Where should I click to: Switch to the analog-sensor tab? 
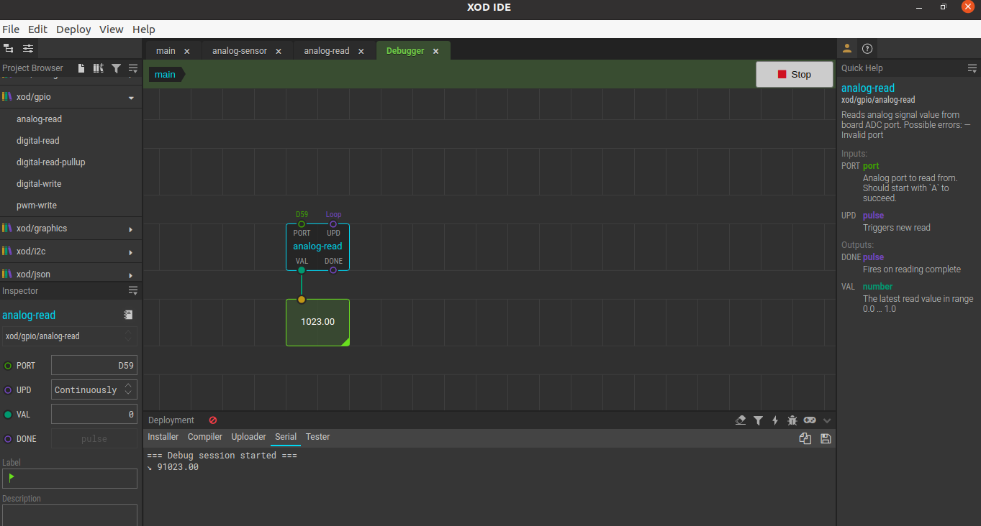coord(240,51)
